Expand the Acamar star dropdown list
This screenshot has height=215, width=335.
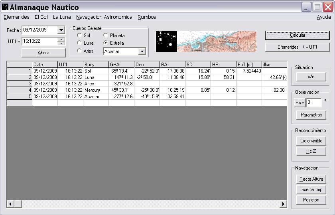(x=142, y=51)
